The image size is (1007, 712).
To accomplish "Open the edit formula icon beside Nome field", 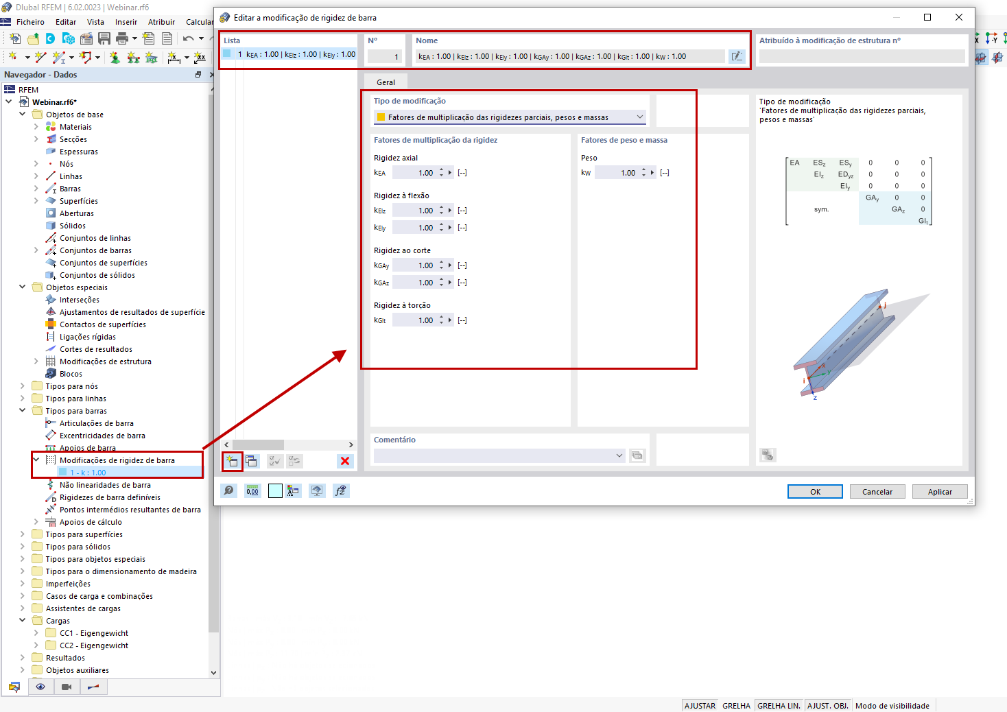I will click(x=737, y=56).
